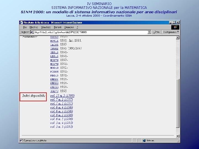Viewport: 199px width, 149px height.
Task: Open the PI005 library link
Action: (54, 72)
